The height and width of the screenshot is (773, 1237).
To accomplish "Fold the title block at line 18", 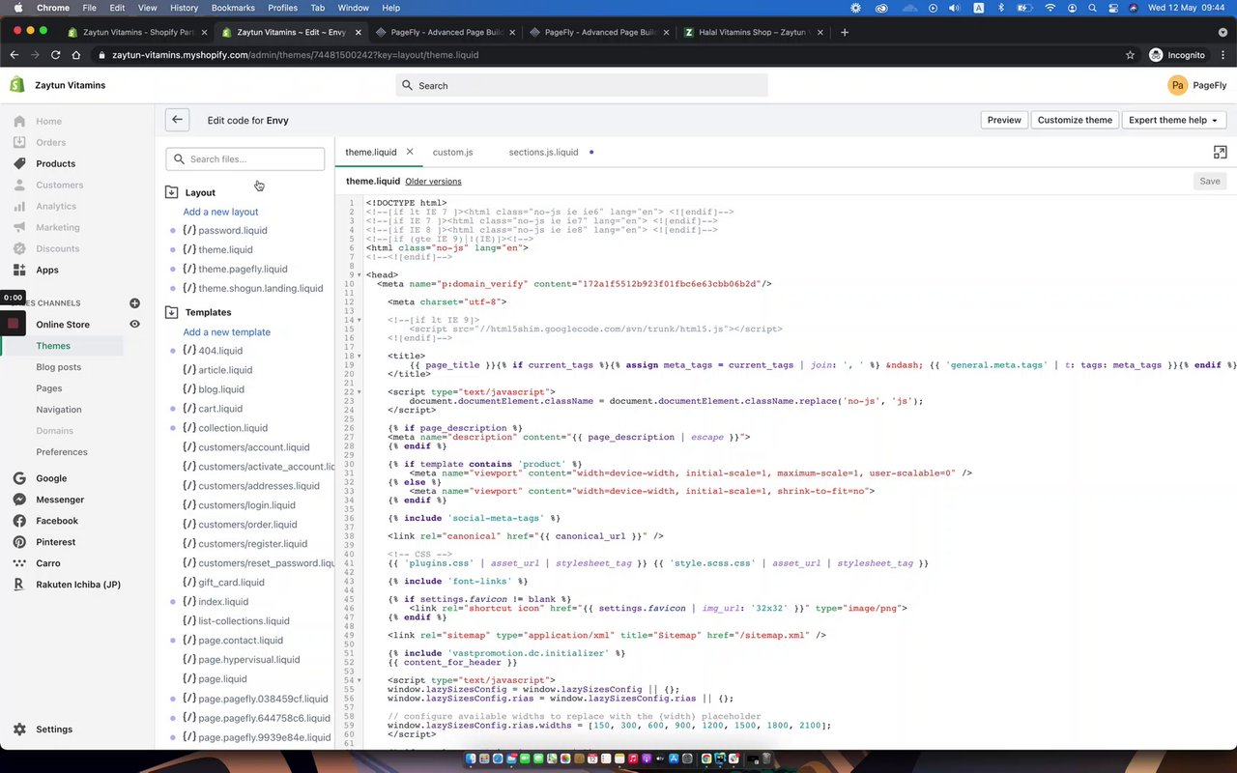I will coord(360,356).
